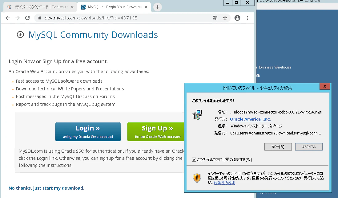Click the MySQL Community Downloads heading link
This screenshot has width=338, height=198.
click(93, 35)
